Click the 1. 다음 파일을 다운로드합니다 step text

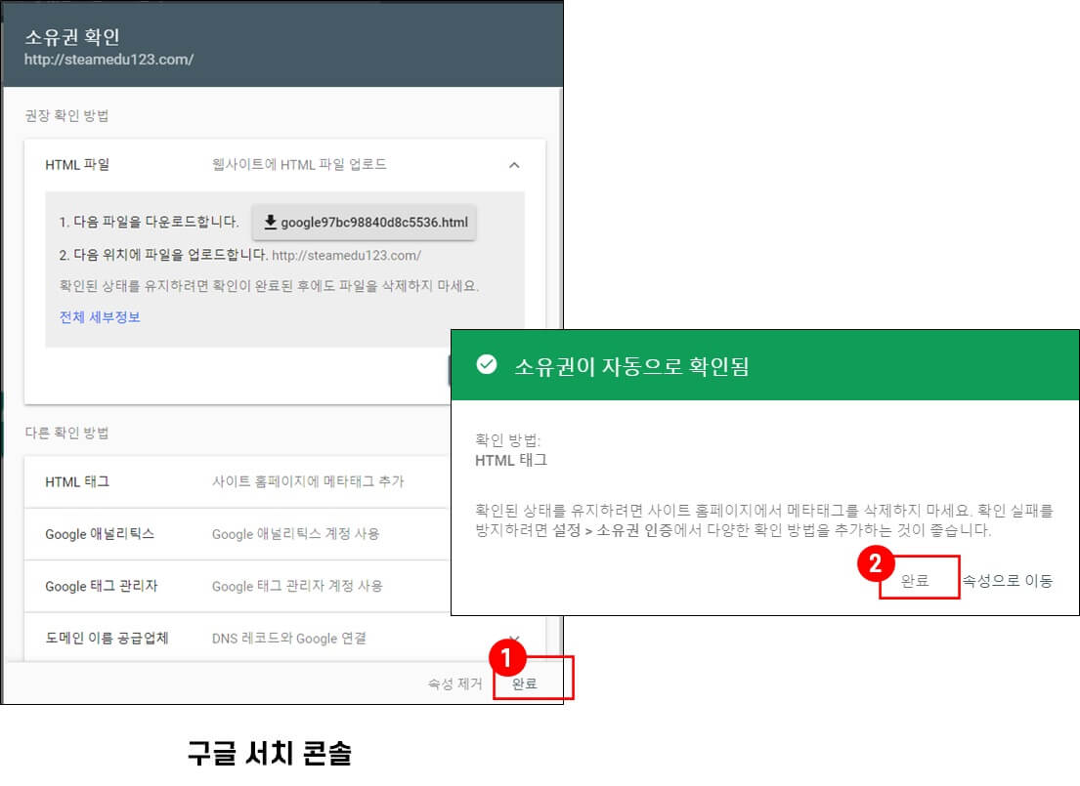(x=149, y=222)
